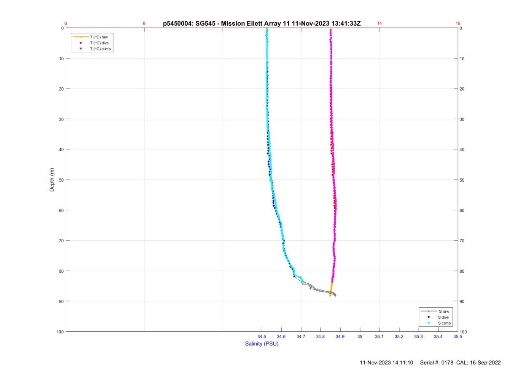This screenshot has height=373, width=506.
Task: Select the "T (°C) climb" legend label
Action: (x=101, y=49)
